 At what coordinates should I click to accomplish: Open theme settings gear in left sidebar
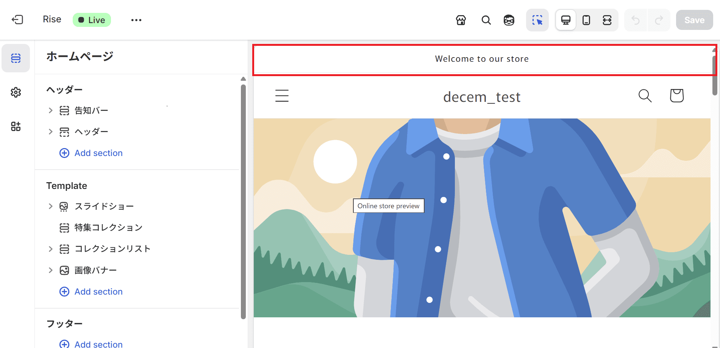pos(16,92)
